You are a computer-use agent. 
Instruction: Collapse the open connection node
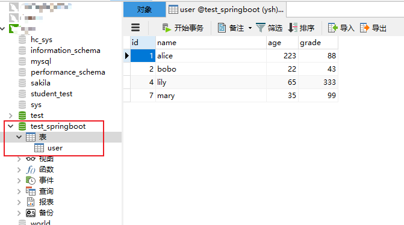2,28
